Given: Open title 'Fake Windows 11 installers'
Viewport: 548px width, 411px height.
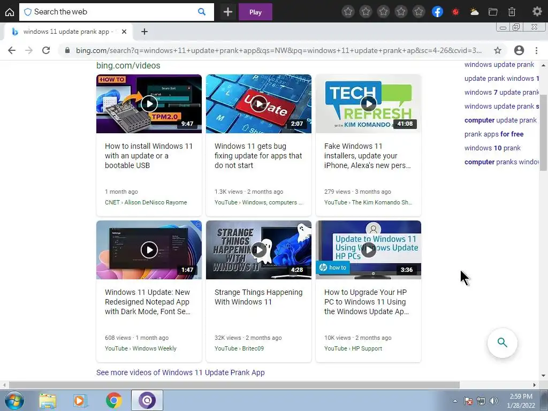Looking at the screenshot, I should [368, 156].
